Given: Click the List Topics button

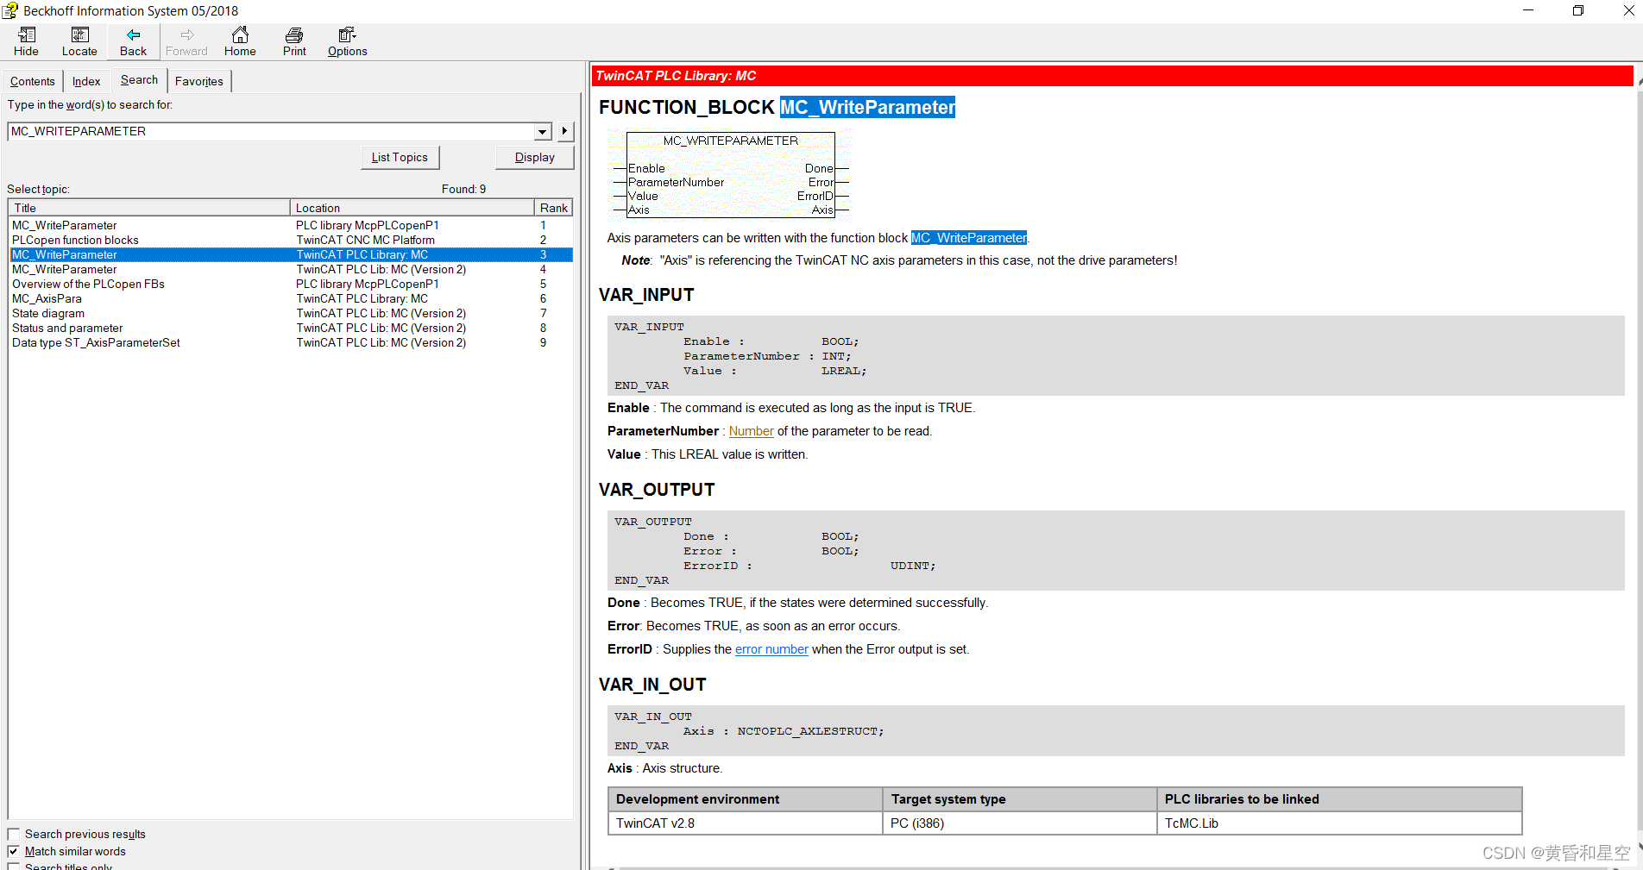Looking at the screenshot, I should click(x=400, y=157).
